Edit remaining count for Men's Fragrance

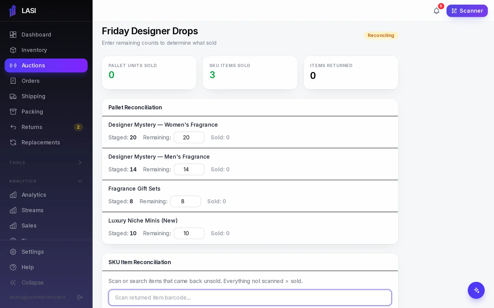point(189,169)
